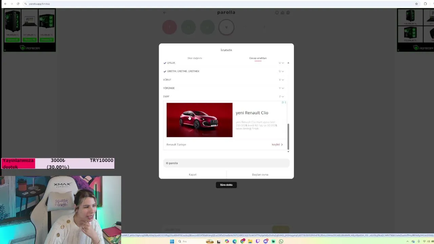Switch to the Cevap anahtarı tab
This screenshot has width=434, height=244.
pyautogui.click(x=258, y=58)
